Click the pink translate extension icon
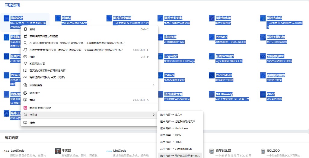 [x=25, y=108]
